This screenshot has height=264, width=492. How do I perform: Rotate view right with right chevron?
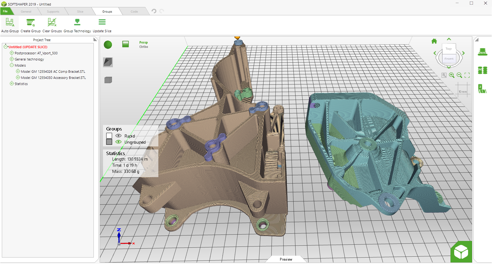[x=463, y=53]
